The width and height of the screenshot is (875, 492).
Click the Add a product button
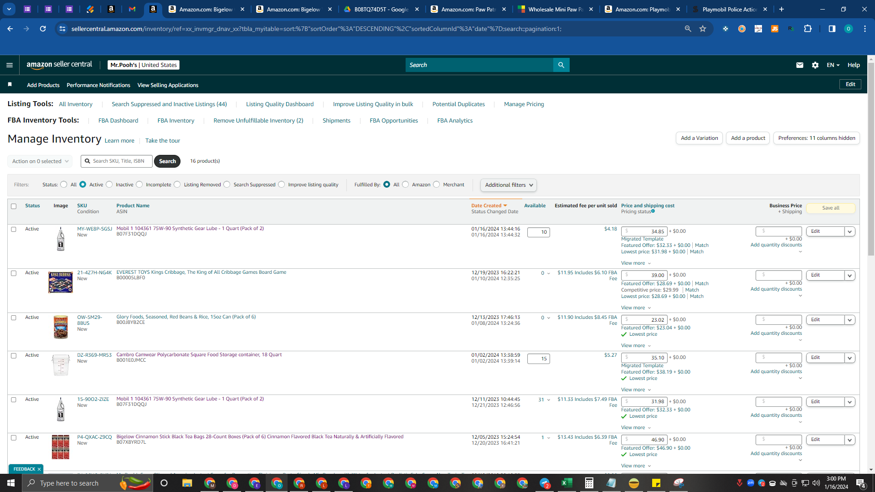pos(748,138)
